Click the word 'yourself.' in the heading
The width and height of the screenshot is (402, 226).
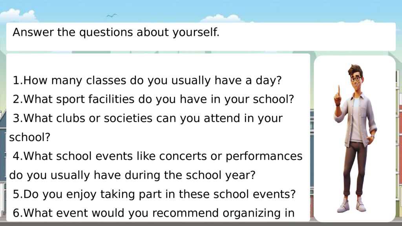pyautogui.click(x=196, y=33)
